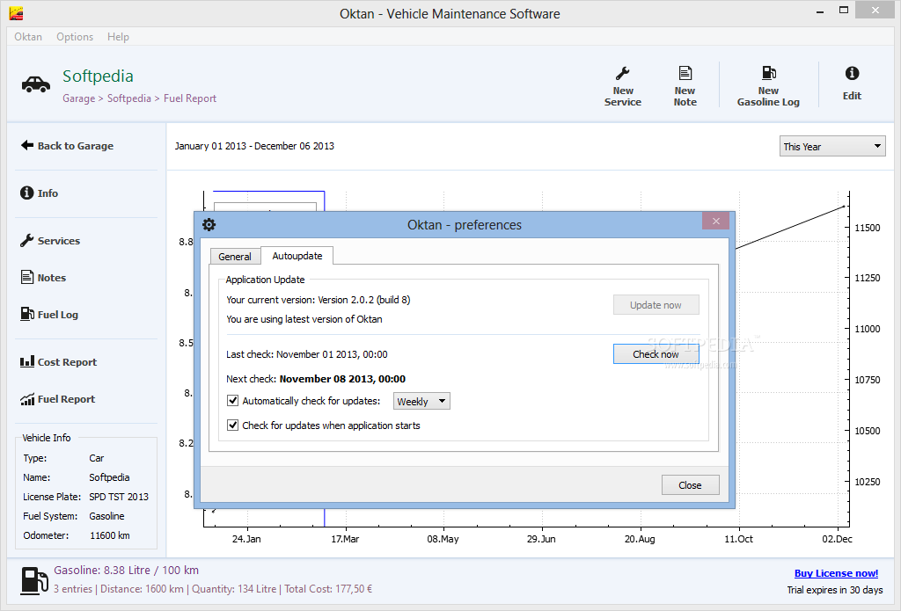The width and height of the screenshot is (901, 611).
Task: Click Fuel System value Gasoline
Action: [106, 516]
